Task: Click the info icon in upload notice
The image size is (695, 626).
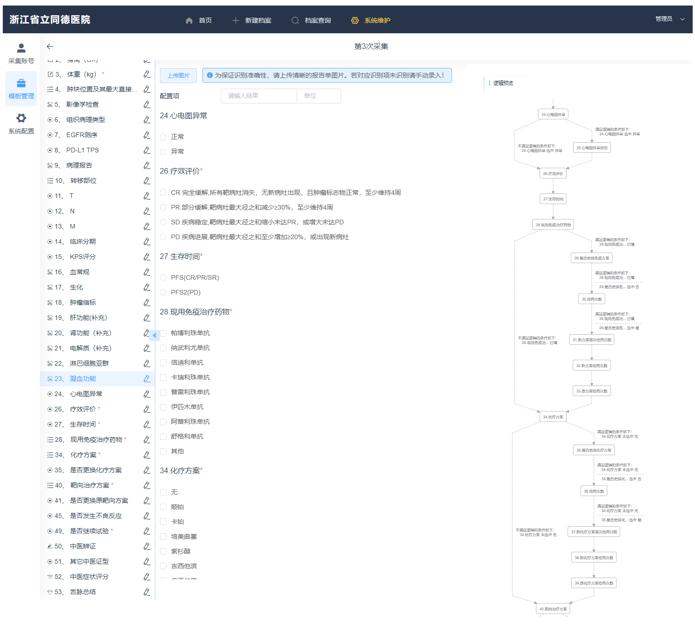Action: (x=210, y=75)
